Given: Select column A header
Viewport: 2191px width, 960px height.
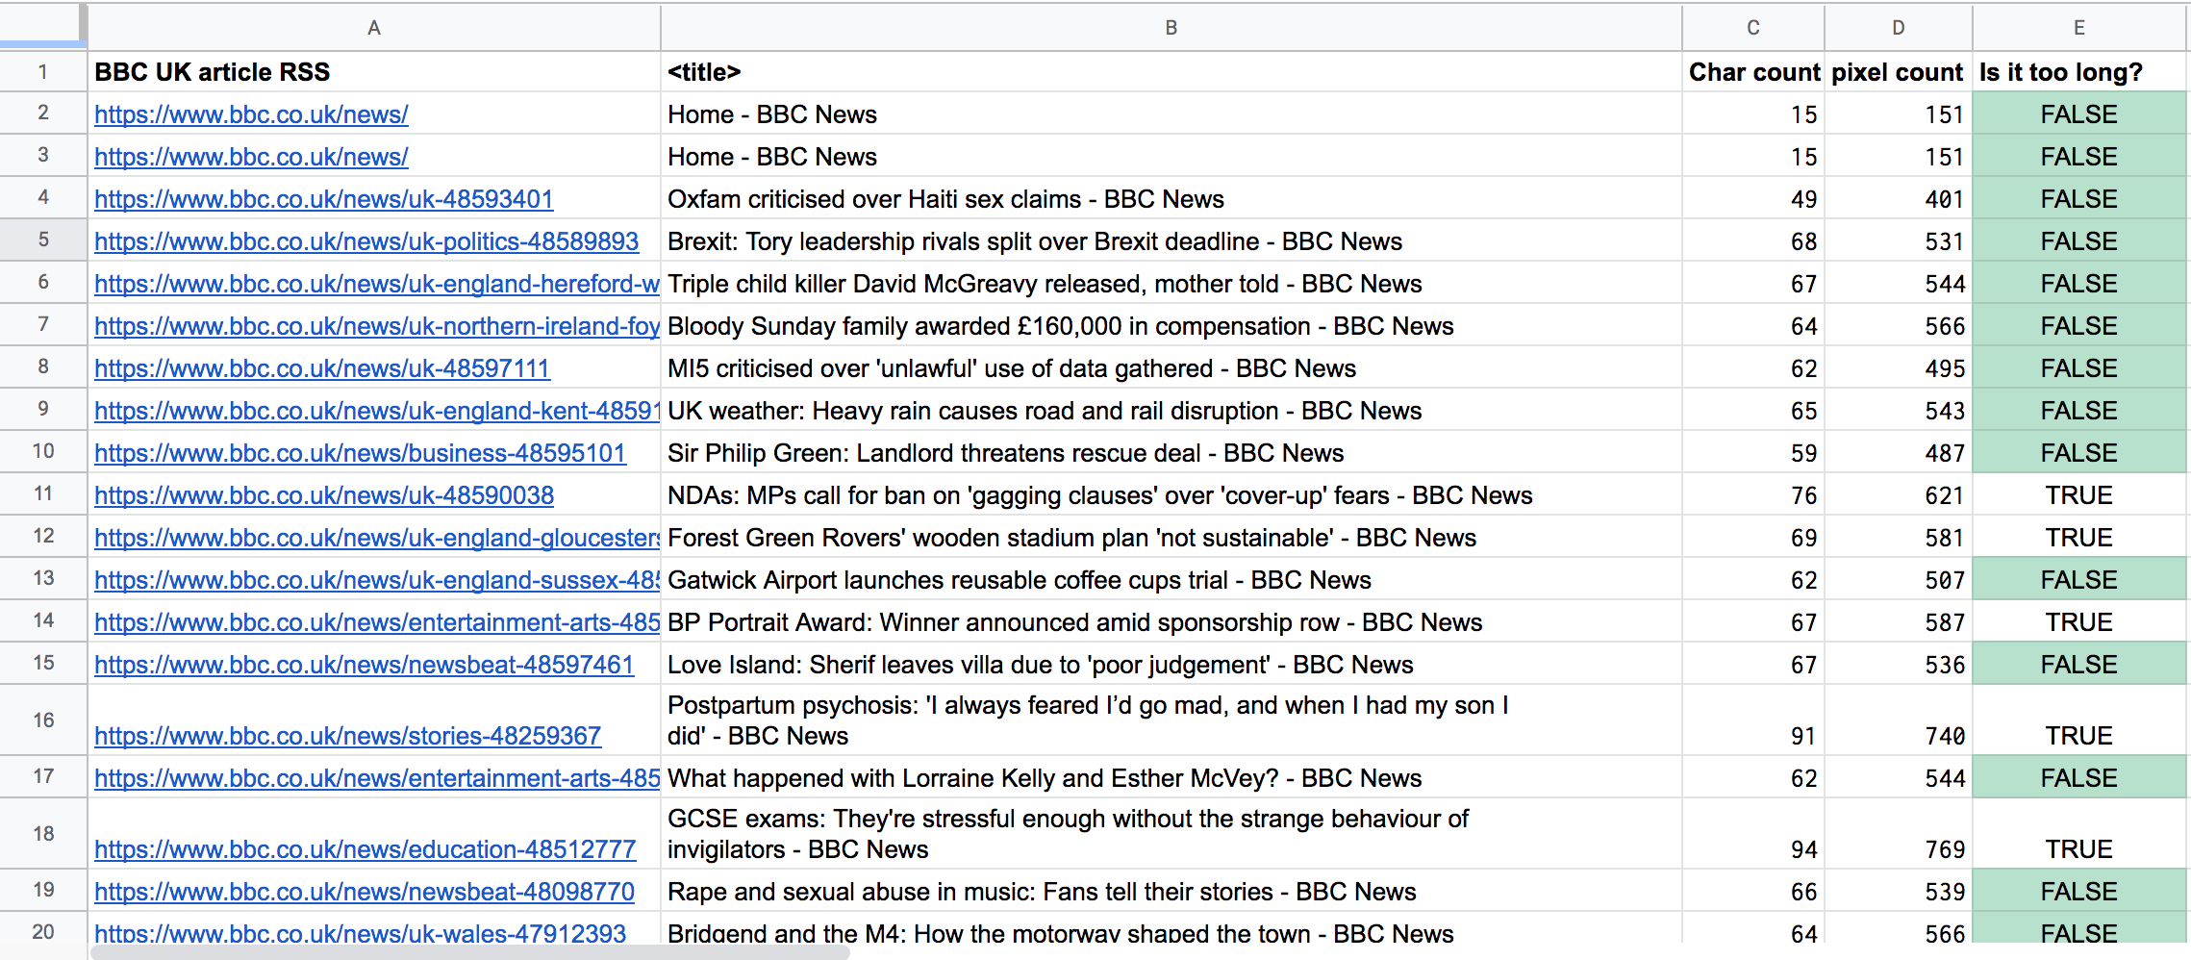Looking at the screenshot, I should [x=374, y=27].
